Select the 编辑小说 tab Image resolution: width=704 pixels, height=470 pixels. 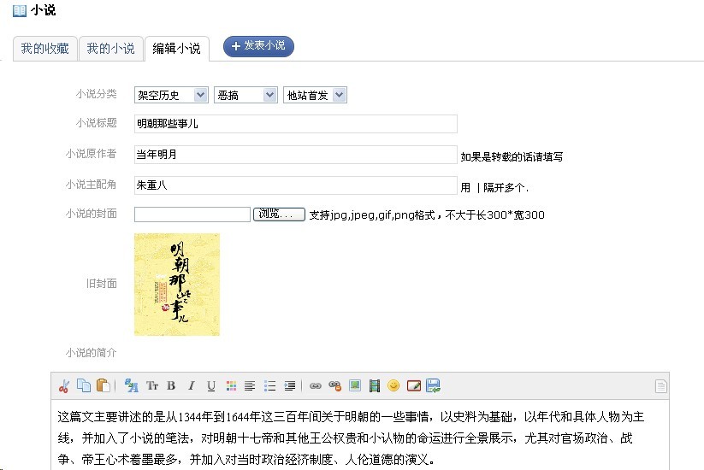click(x=176, y=49)
